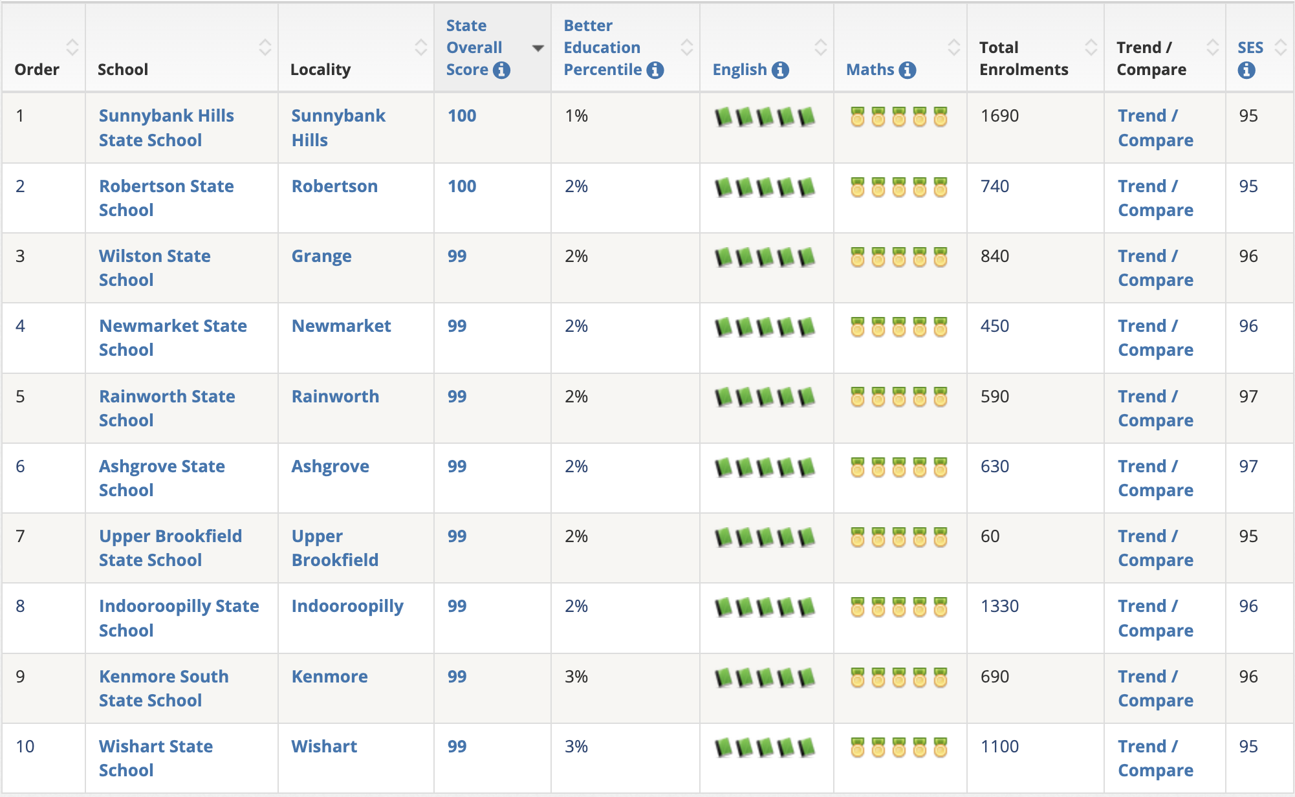The image size is (1295, 797).
Task: Sort by Total Enrolments column arrows
Action: [1091, 47]
